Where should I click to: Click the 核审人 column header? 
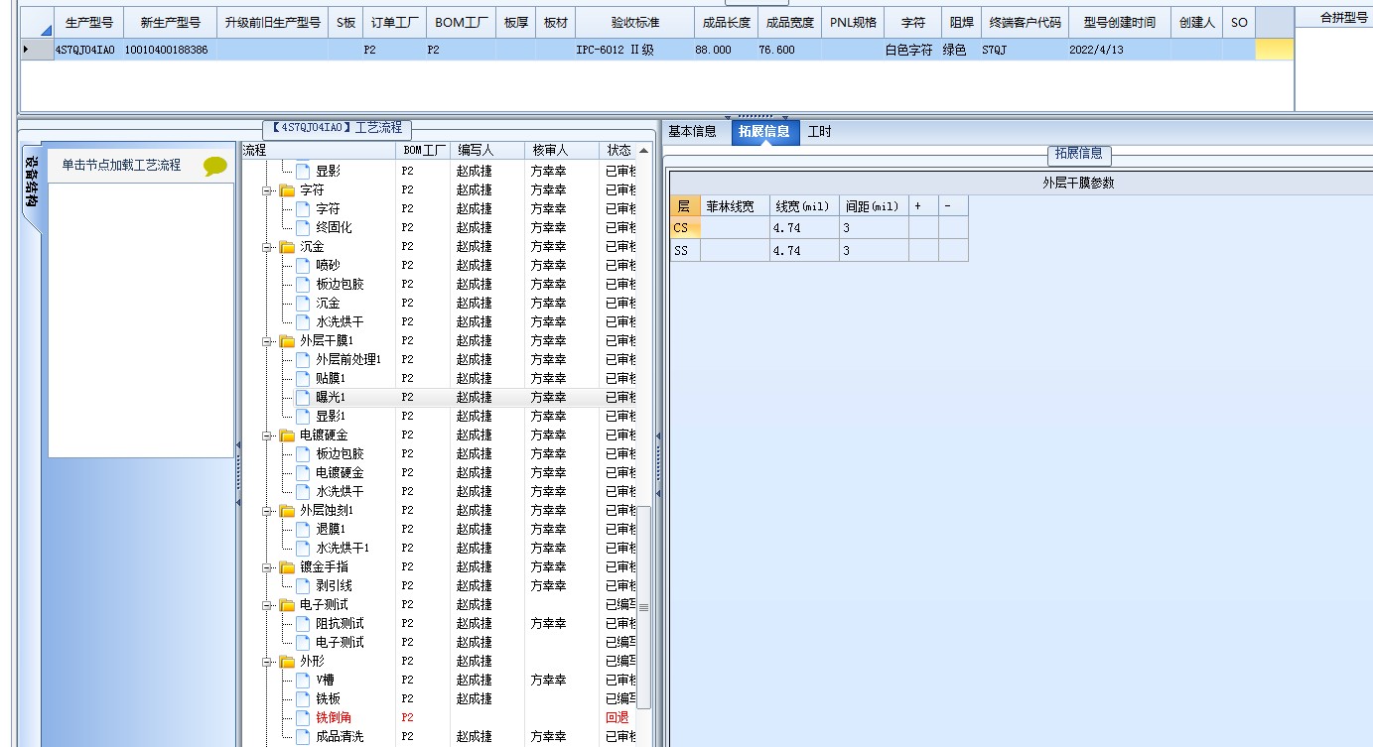tap(562, 151)
